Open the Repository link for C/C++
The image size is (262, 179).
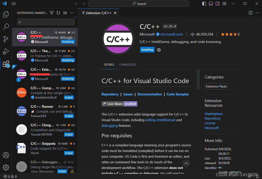(110, 94)
